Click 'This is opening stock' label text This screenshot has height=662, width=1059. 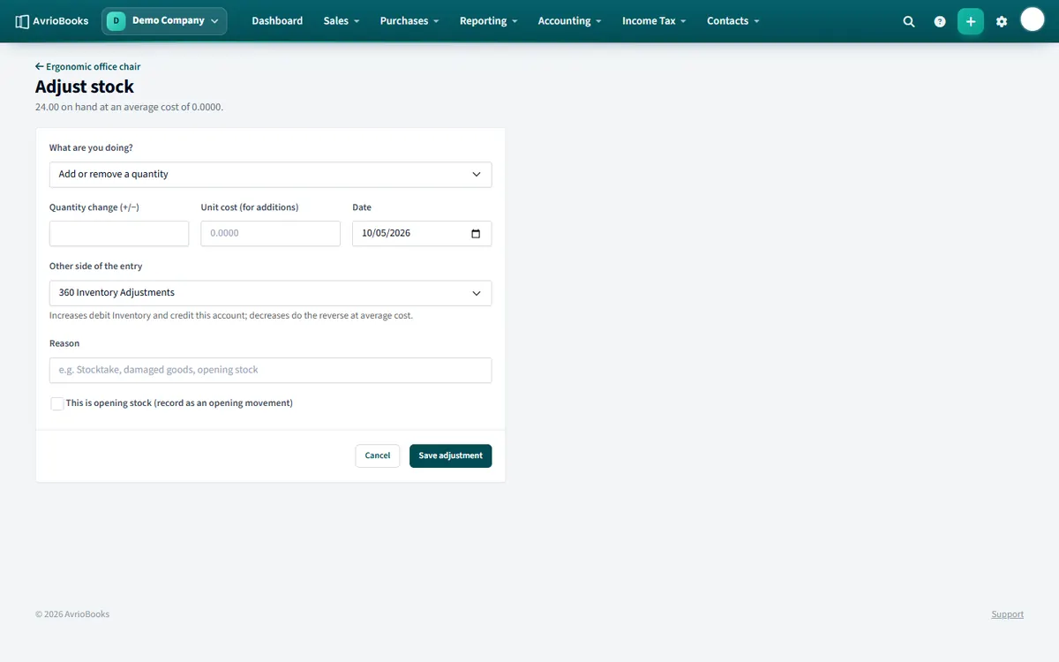pyautogui.click(x=179, y=403)
